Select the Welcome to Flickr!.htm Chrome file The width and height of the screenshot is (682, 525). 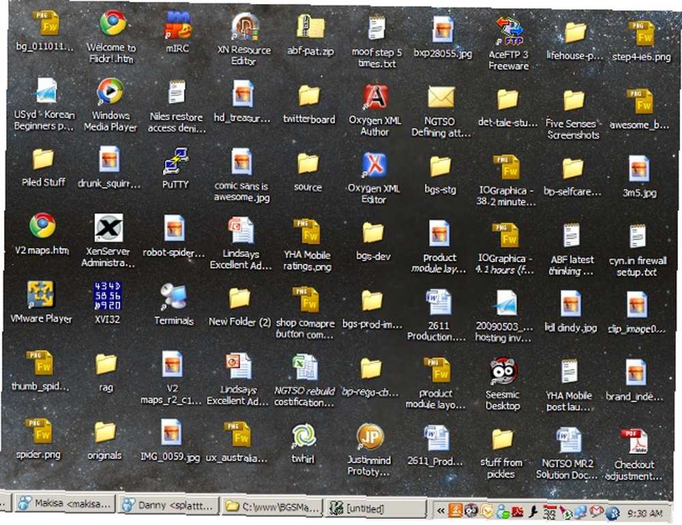tap(113, 23)
